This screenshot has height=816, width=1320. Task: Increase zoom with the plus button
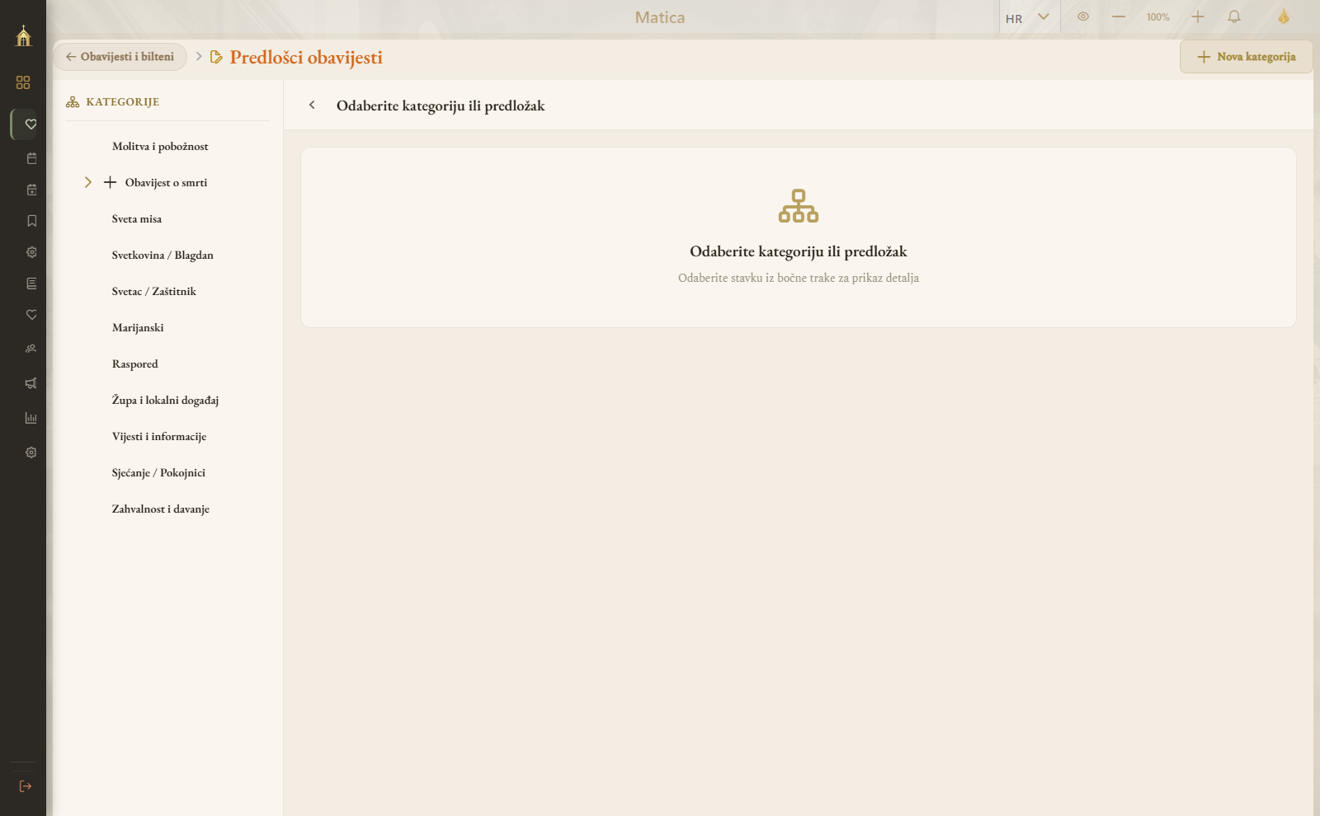click(x=1198, y=16)
